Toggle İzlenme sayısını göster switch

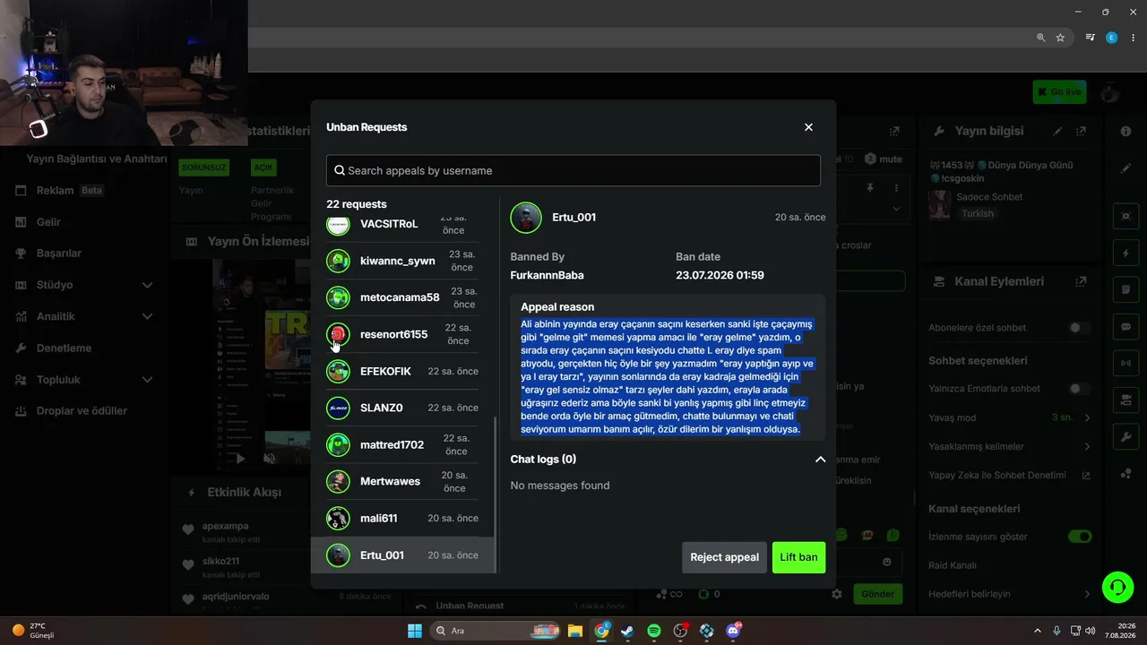point(1080,537)
